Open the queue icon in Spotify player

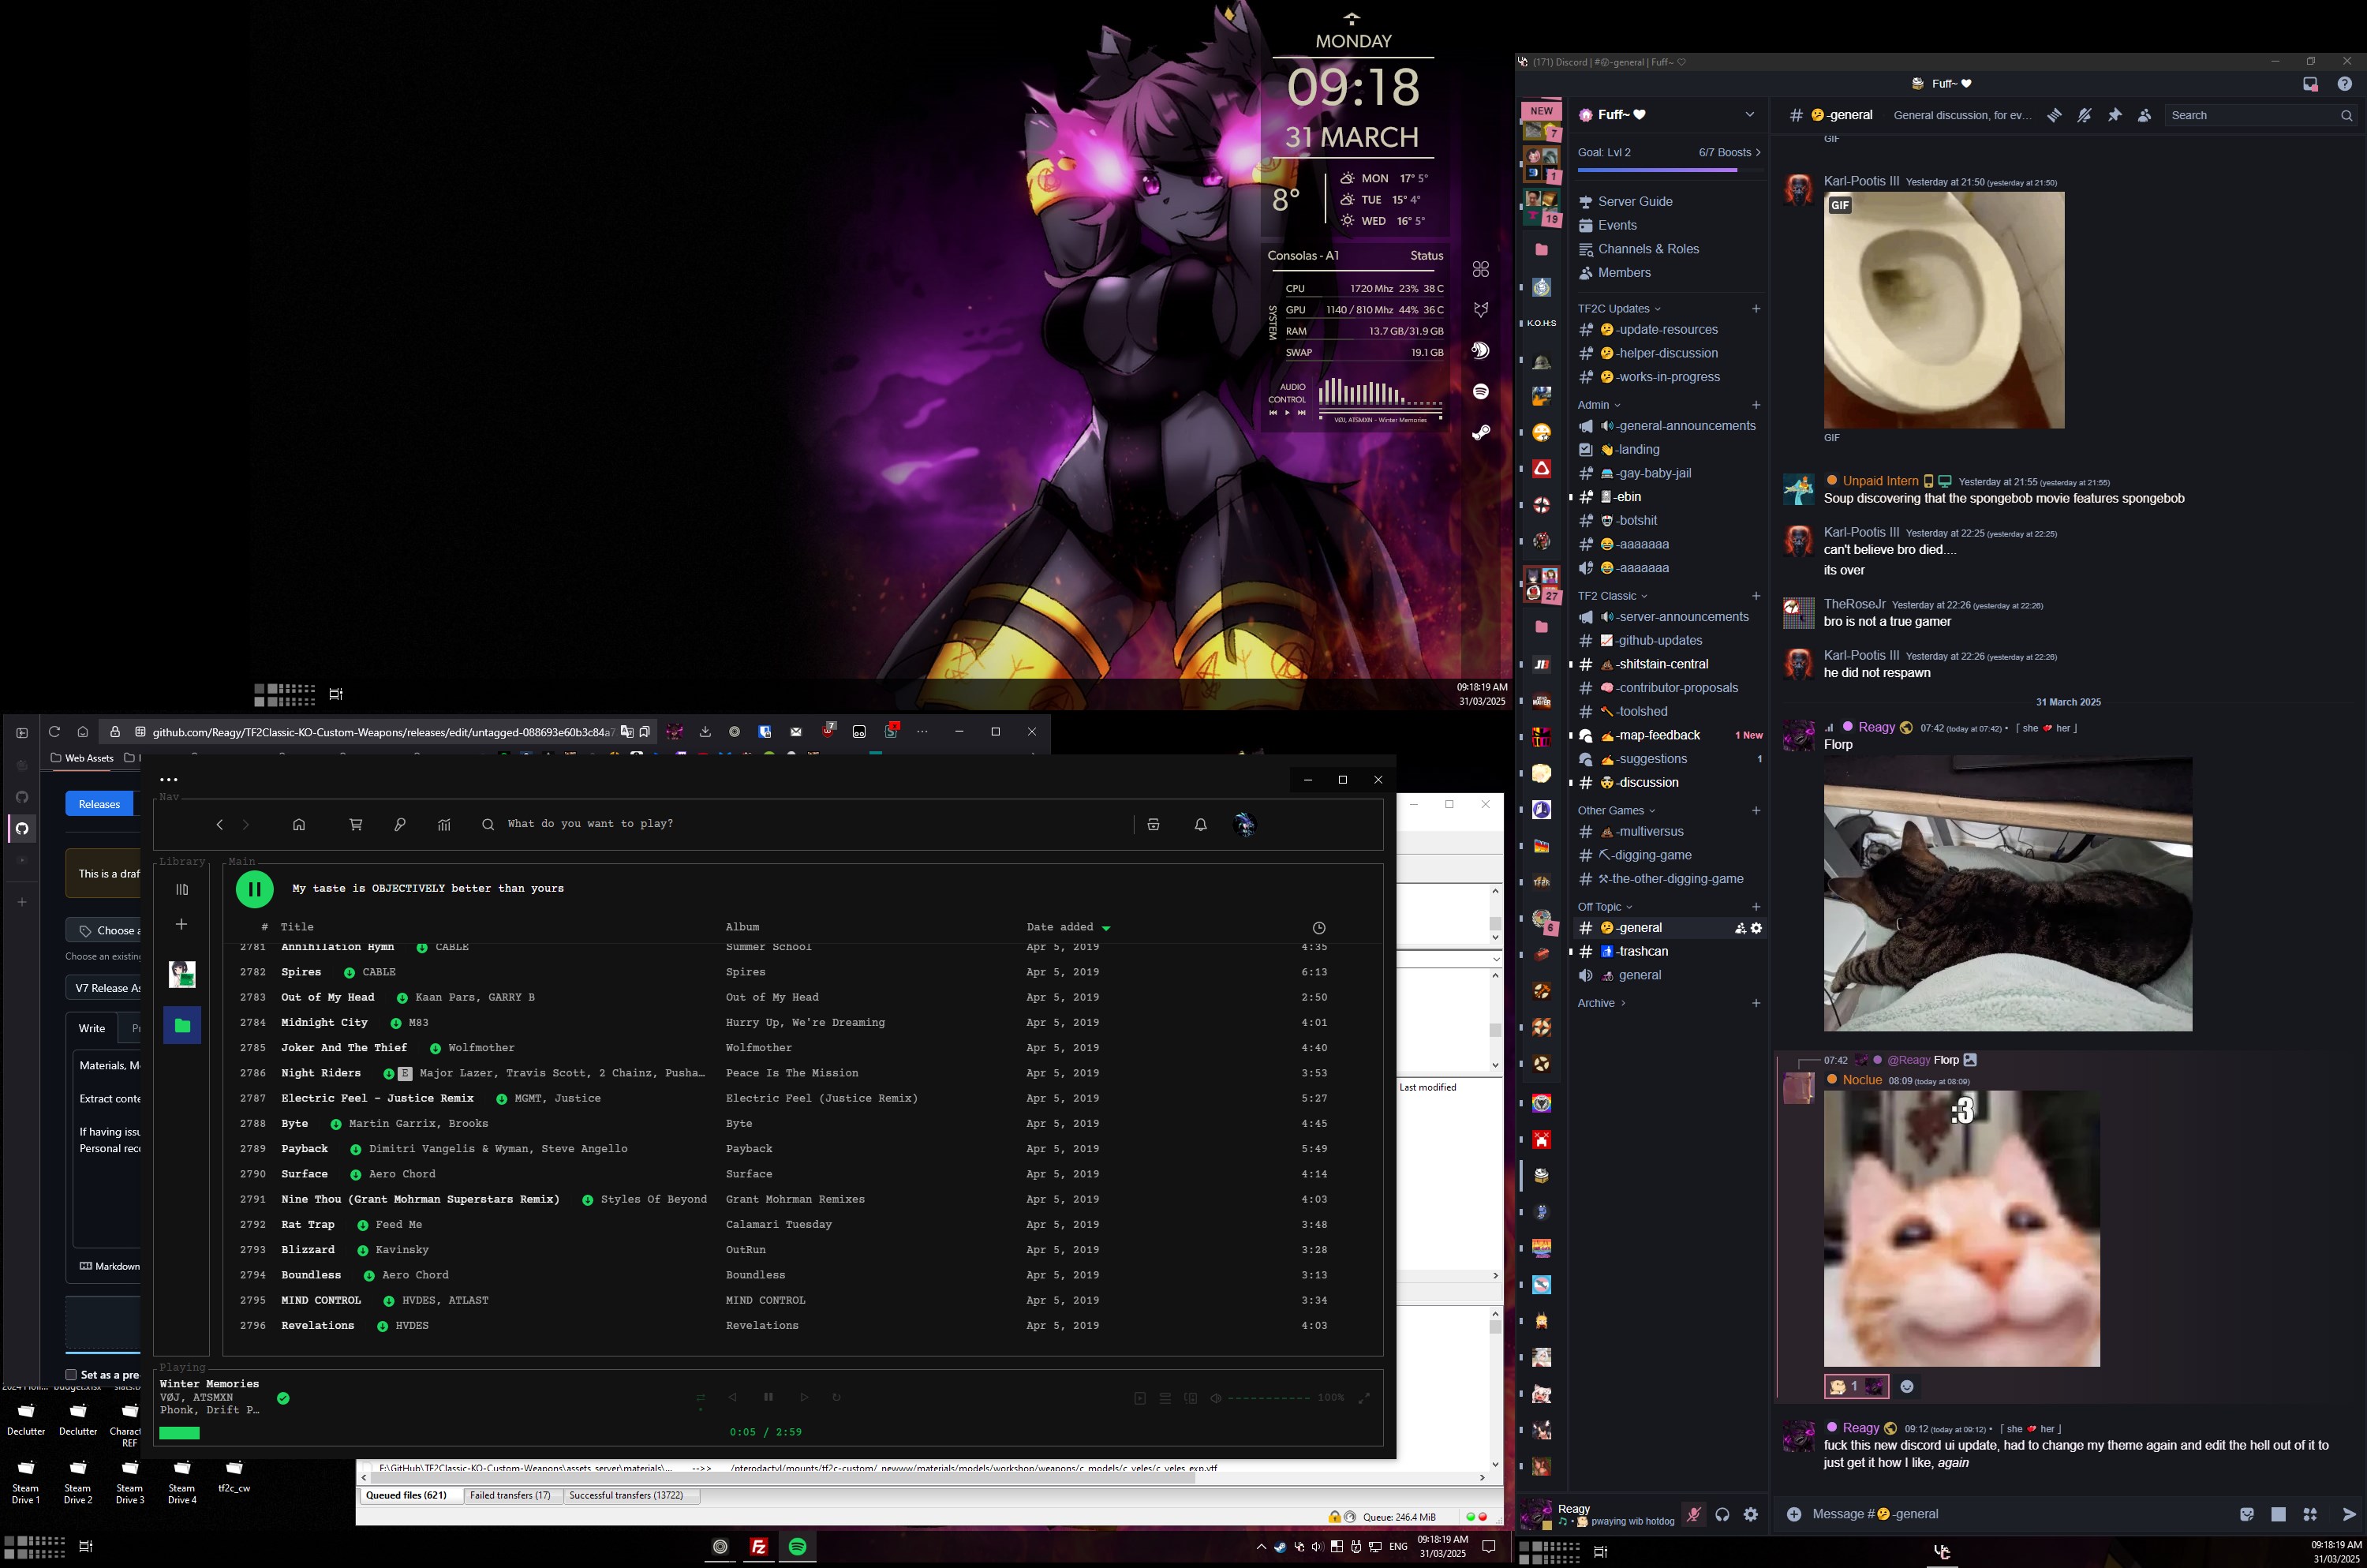point(1165,1398)
